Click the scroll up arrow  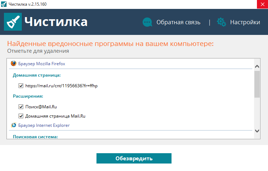point(257,66)
